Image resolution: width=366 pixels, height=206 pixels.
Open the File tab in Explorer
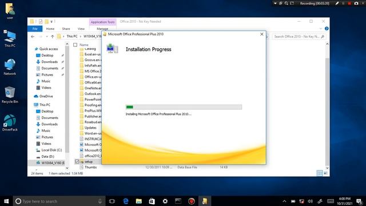click(x=35, y=29)
